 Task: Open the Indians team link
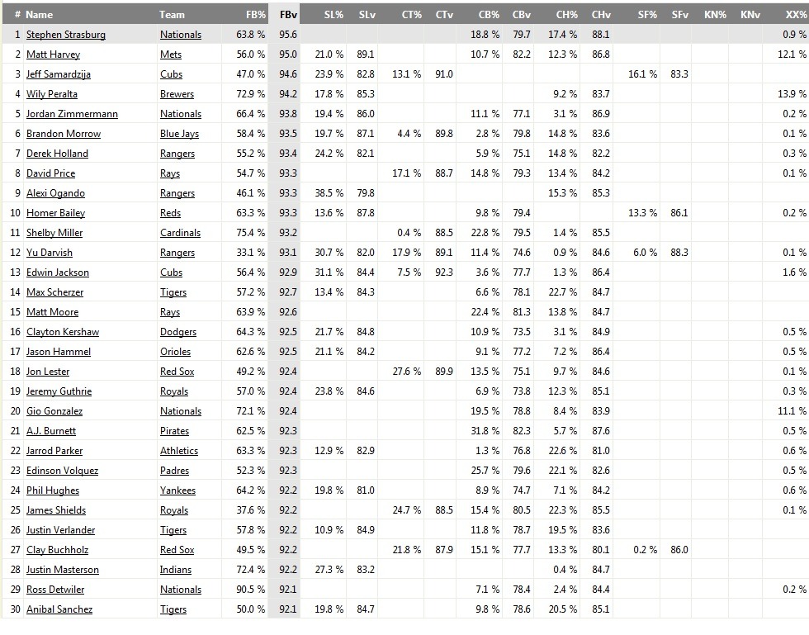point(176,570)
